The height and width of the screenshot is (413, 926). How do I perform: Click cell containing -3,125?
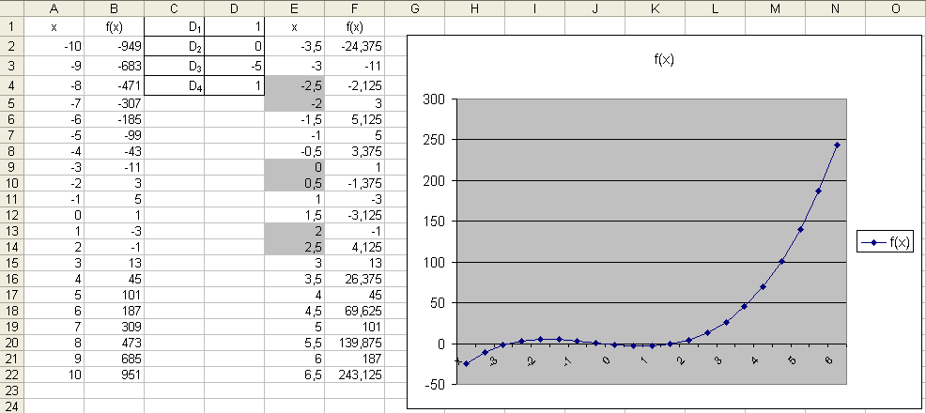point(354,215)
